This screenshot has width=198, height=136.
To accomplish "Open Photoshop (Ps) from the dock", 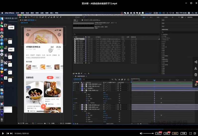I will pyautogui.click(x=2, y=79).
